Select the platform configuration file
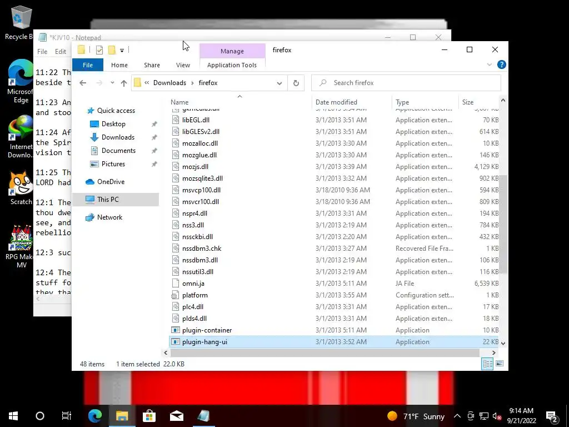 coord(334,295)
